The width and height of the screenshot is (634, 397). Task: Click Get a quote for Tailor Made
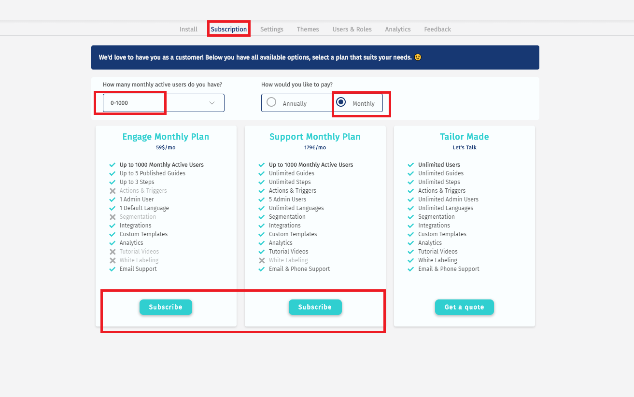click(x=464, y=307)
